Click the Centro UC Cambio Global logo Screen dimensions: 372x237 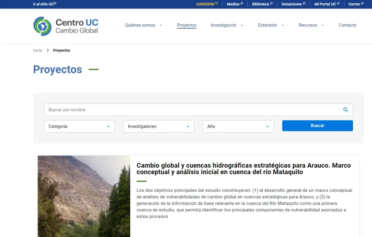[x=66, y=26]
